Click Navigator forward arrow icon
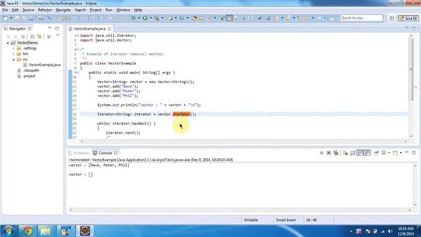 tap(16, 37)
